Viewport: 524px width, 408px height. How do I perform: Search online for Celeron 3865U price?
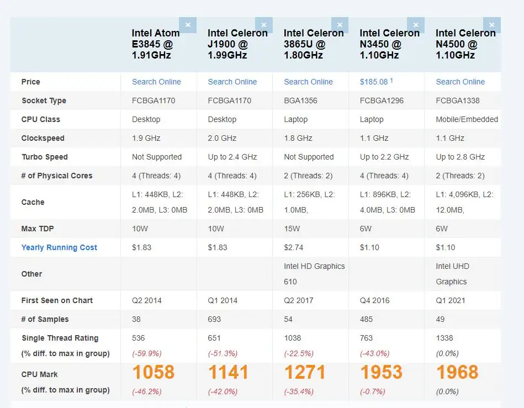(x=308, y=81)
